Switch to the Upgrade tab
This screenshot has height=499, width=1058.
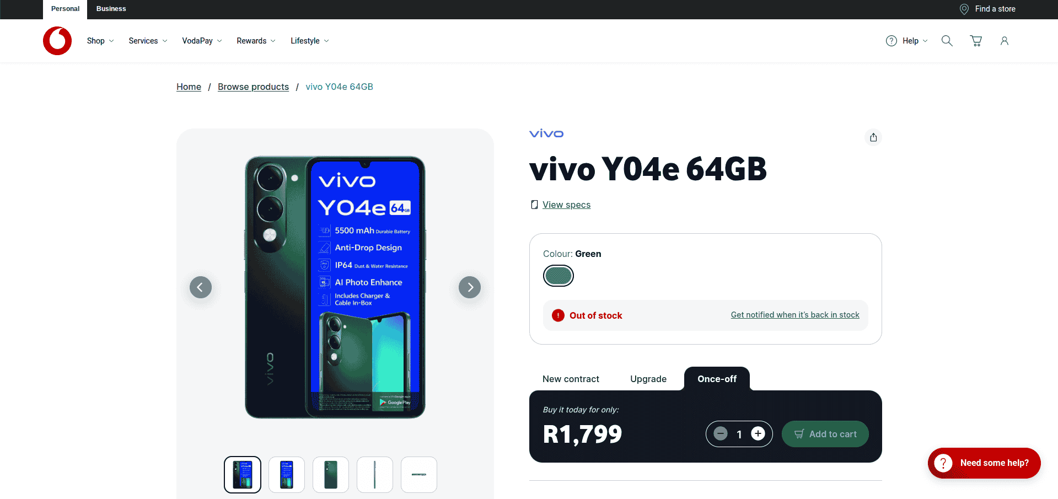click(x=648, y=379)
